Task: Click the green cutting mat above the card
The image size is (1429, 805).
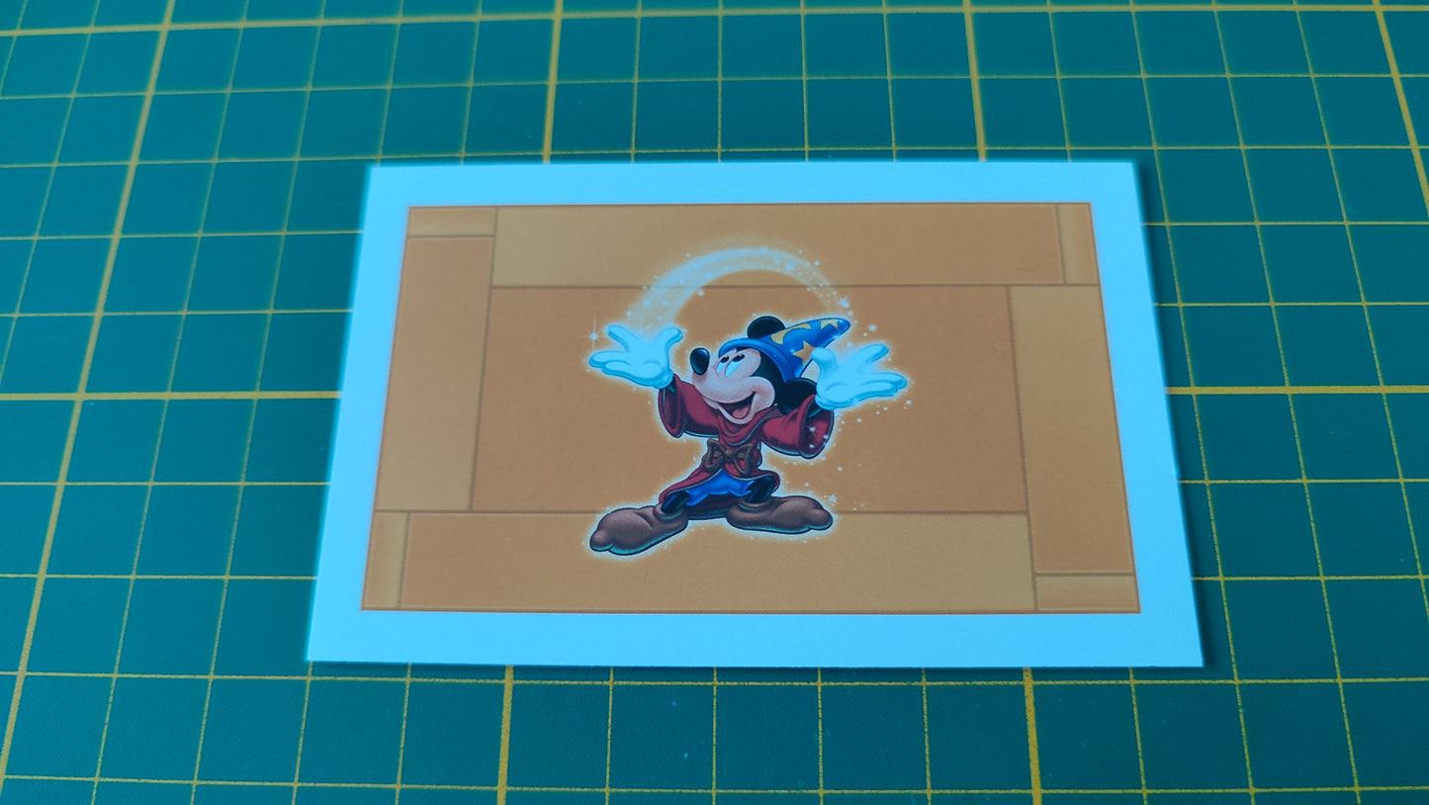Action: tap(752, 79)
